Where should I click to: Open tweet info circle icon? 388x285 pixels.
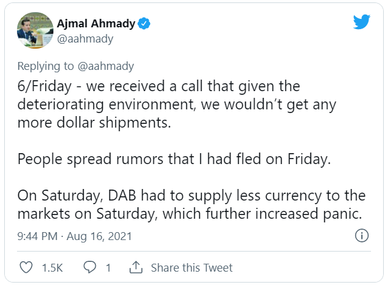362,236
